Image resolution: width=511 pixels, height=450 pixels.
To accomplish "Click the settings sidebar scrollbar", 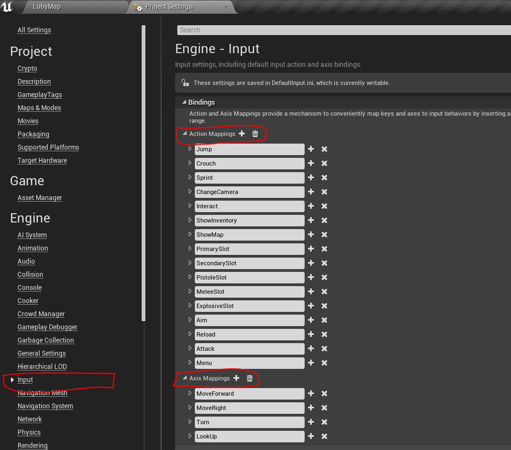I will pyautogui.click(x=143, y=173).
